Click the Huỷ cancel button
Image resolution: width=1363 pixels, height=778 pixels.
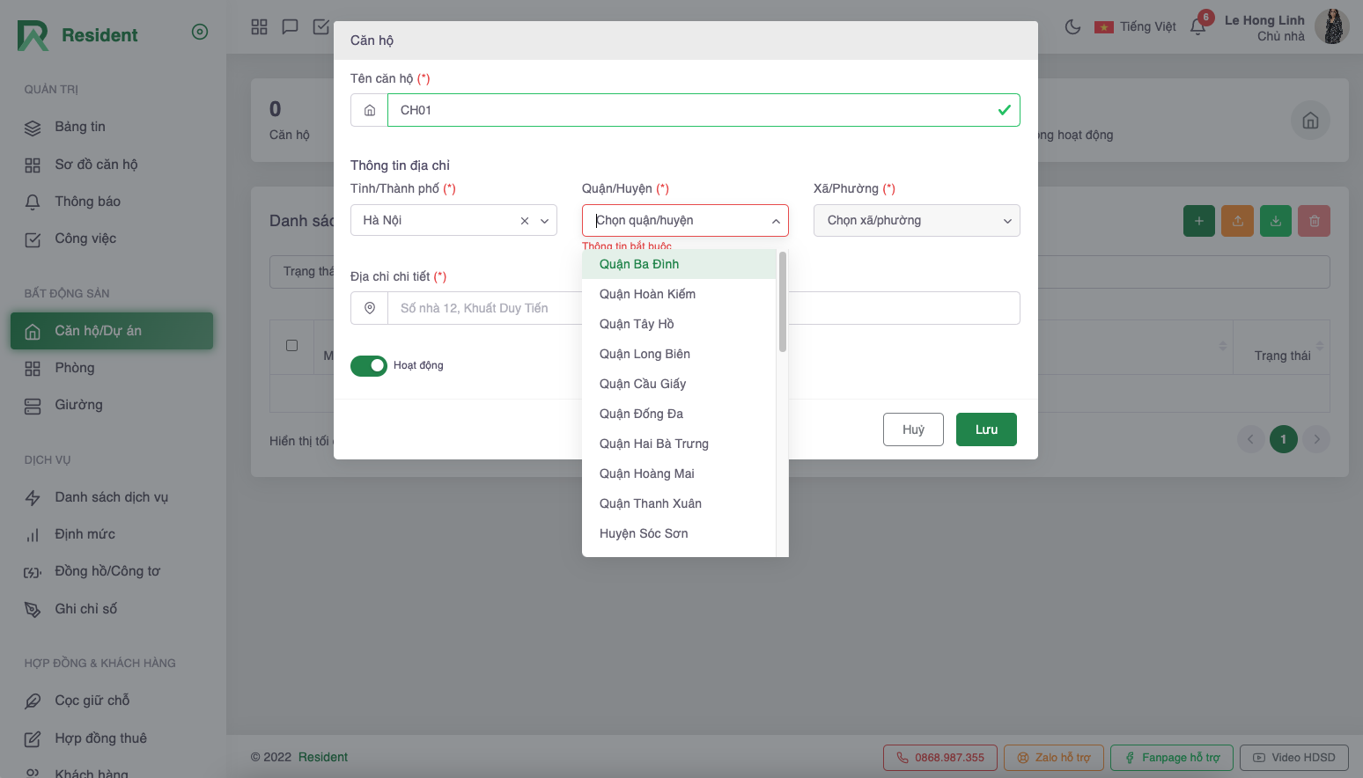tap(913, 429)
